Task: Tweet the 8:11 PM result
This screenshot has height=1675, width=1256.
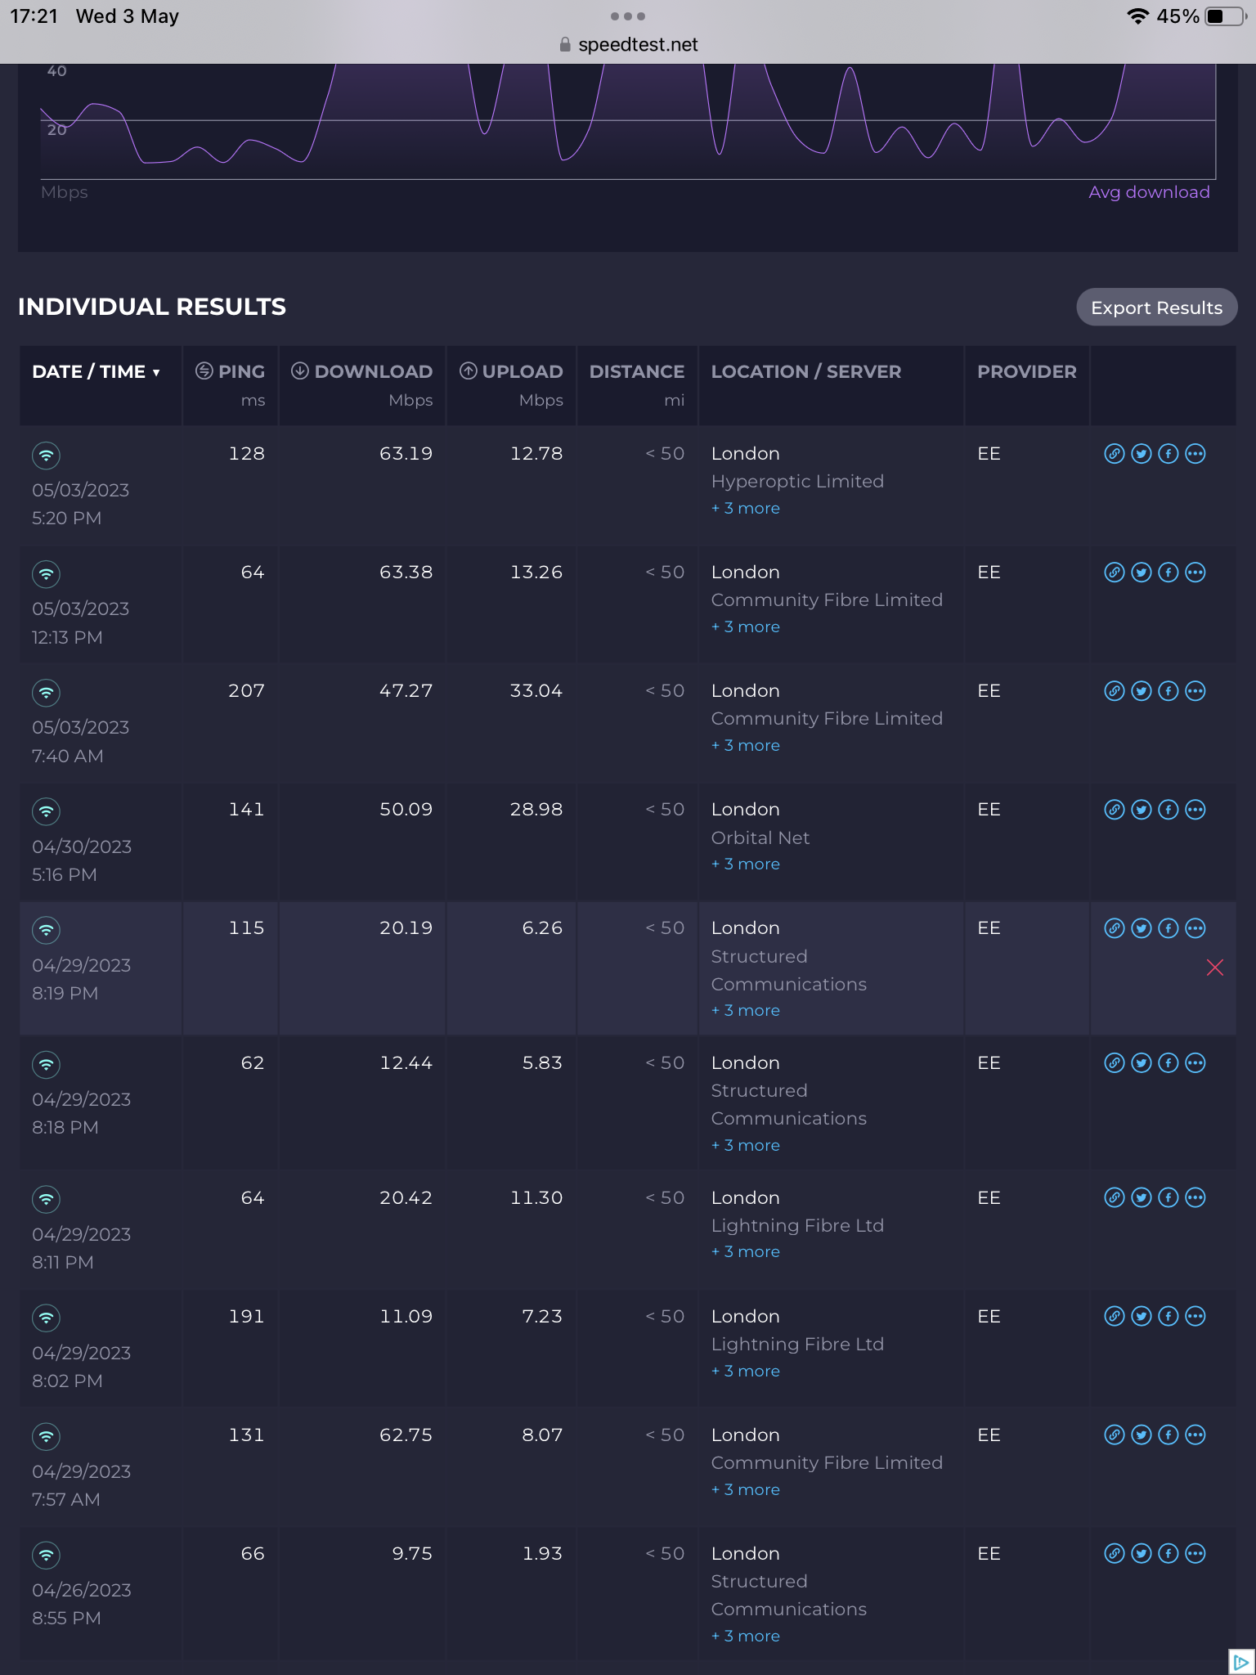Action: [x=1142, y=1198]
